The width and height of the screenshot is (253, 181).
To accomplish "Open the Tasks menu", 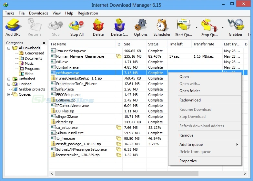I will pos(10,13).
